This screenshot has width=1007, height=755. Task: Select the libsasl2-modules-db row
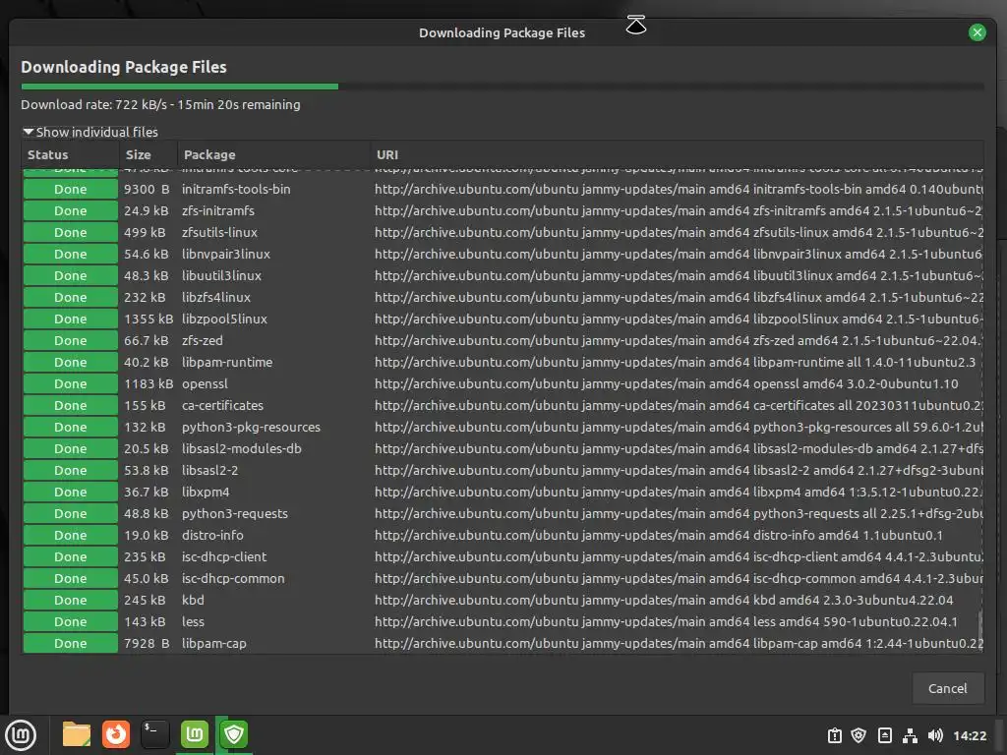[503, 448]
